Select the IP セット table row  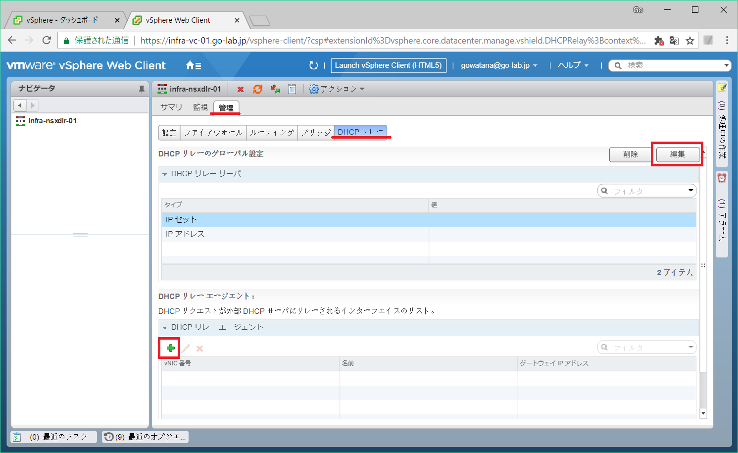[429, 220]
